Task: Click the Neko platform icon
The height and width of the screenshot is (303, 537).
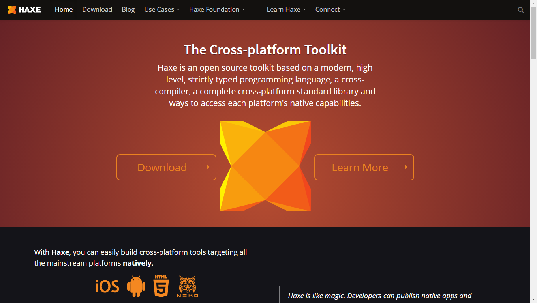Action: coord(187,286)
